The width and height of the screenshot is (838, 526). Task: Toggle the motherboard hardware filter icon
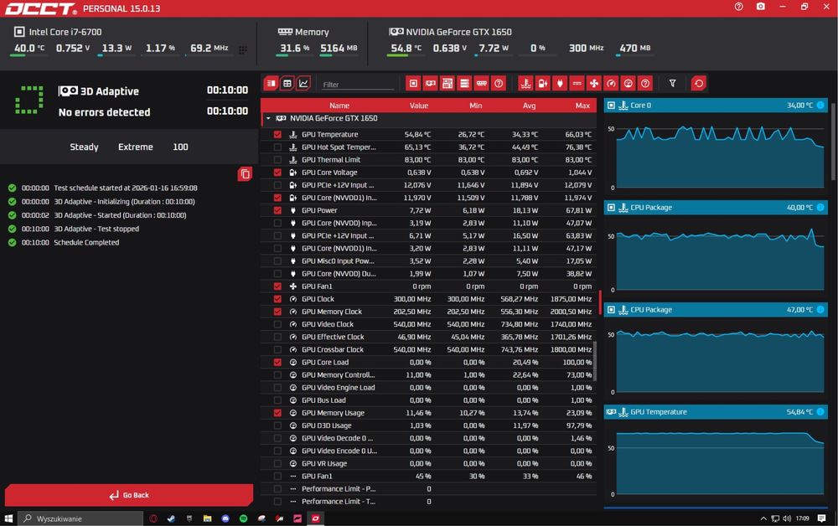pos(447,83)
